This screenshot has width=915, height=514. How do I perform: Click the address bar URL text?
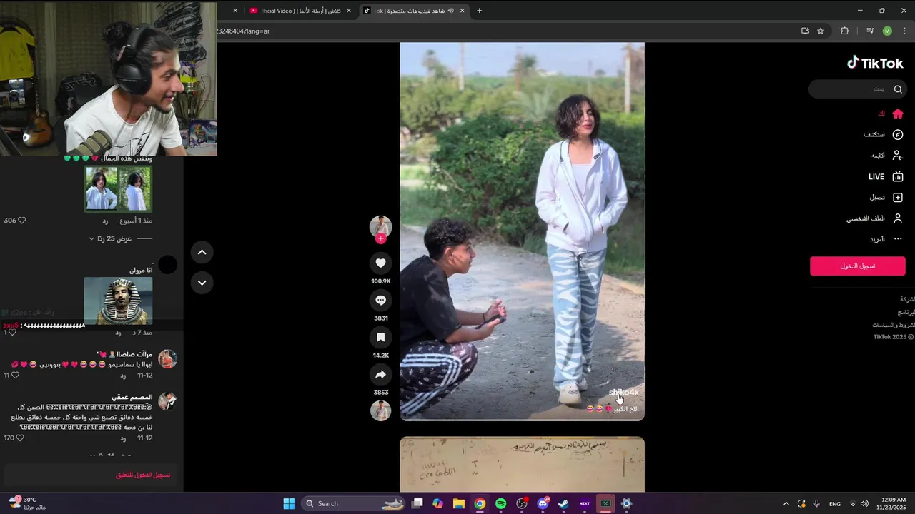tap(243, 31)
